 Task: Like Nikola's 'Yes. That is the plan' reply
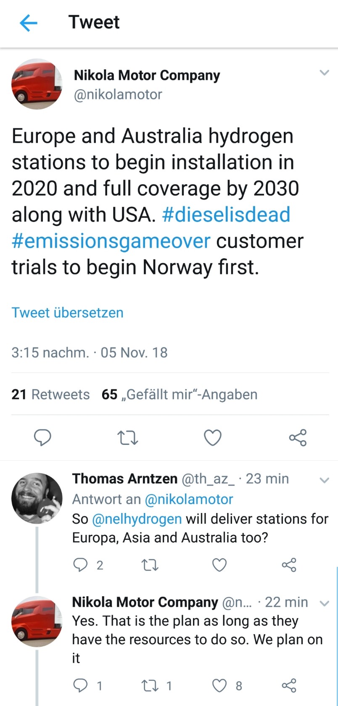coord(219,686)
